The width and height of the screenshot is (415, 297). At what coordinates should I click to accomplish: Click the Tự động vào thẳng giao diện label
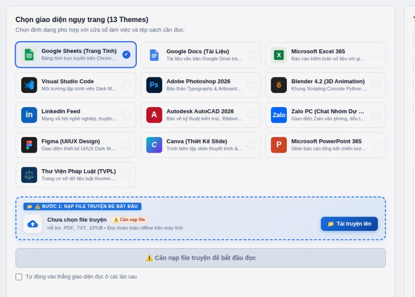81,277
